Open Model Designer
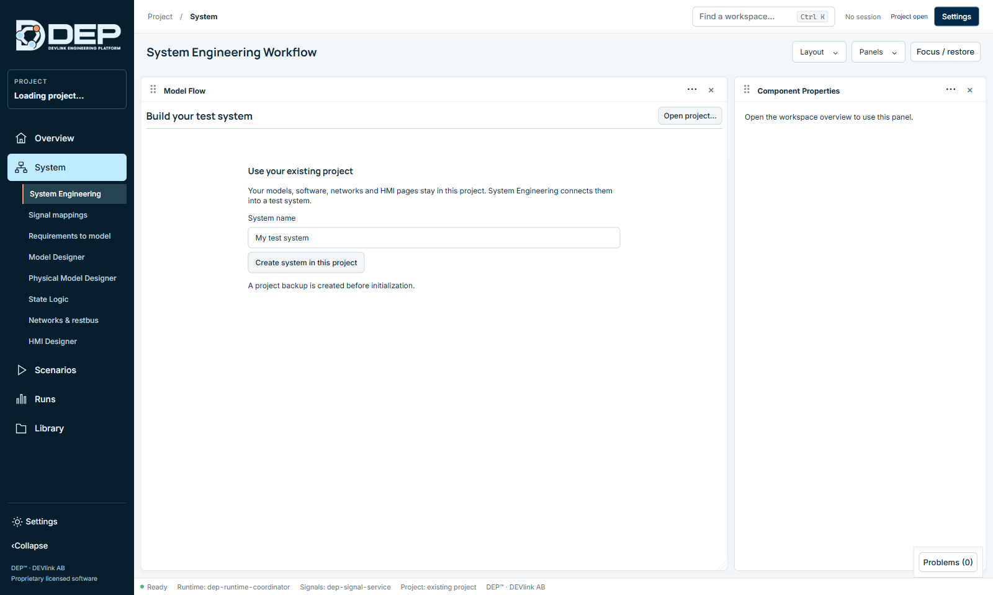The width and height of the screenshot is (993, 595). [56, 257]
